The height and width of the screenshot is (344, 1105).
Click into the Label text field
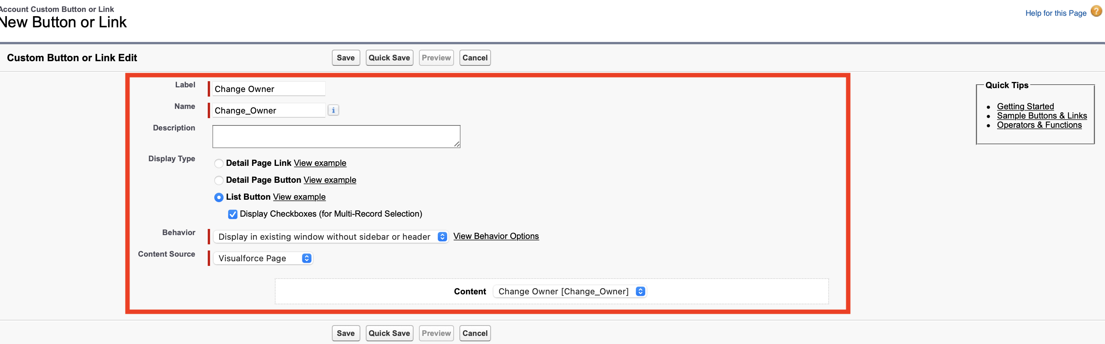pos(269,89)
